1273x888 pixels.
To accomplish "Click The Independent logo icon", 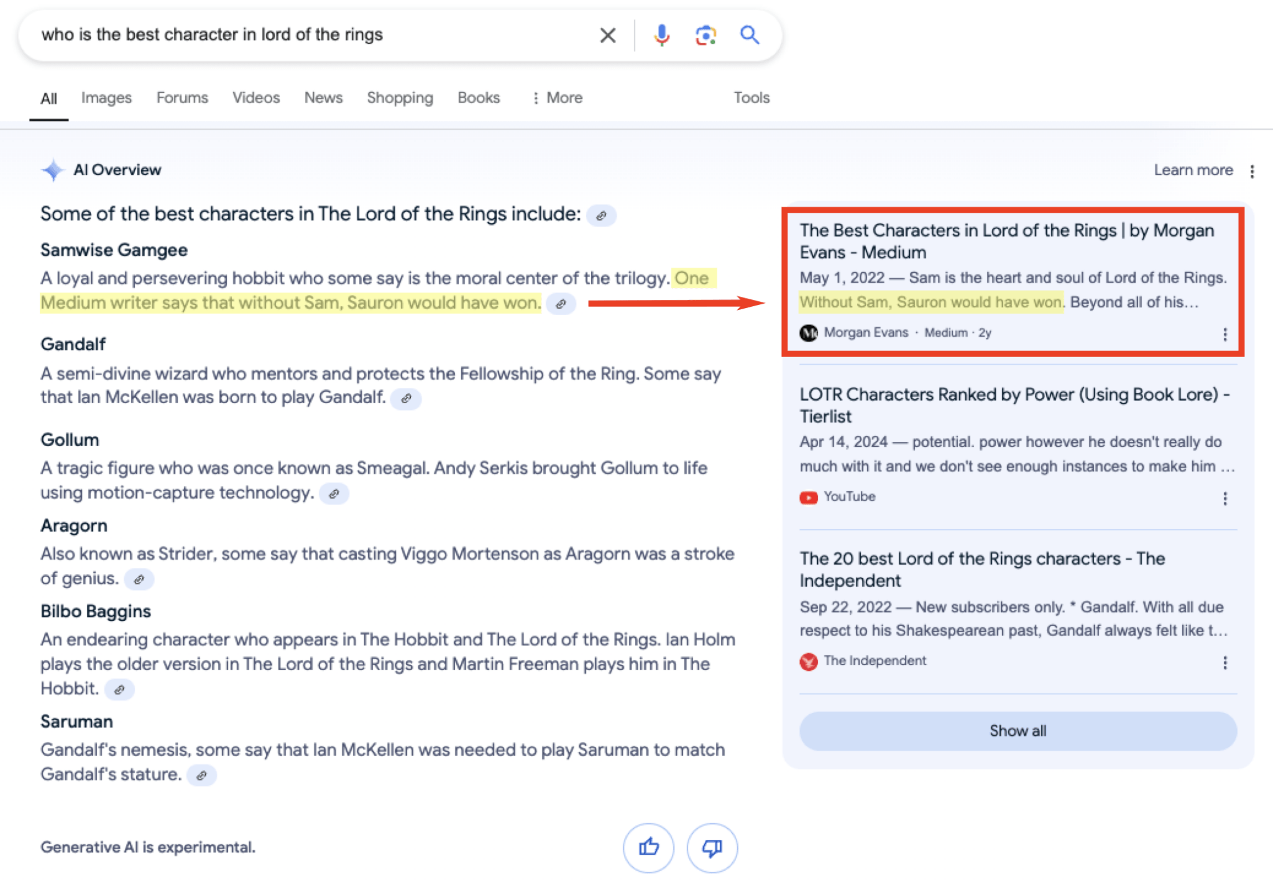I will (x=808, y=661).
